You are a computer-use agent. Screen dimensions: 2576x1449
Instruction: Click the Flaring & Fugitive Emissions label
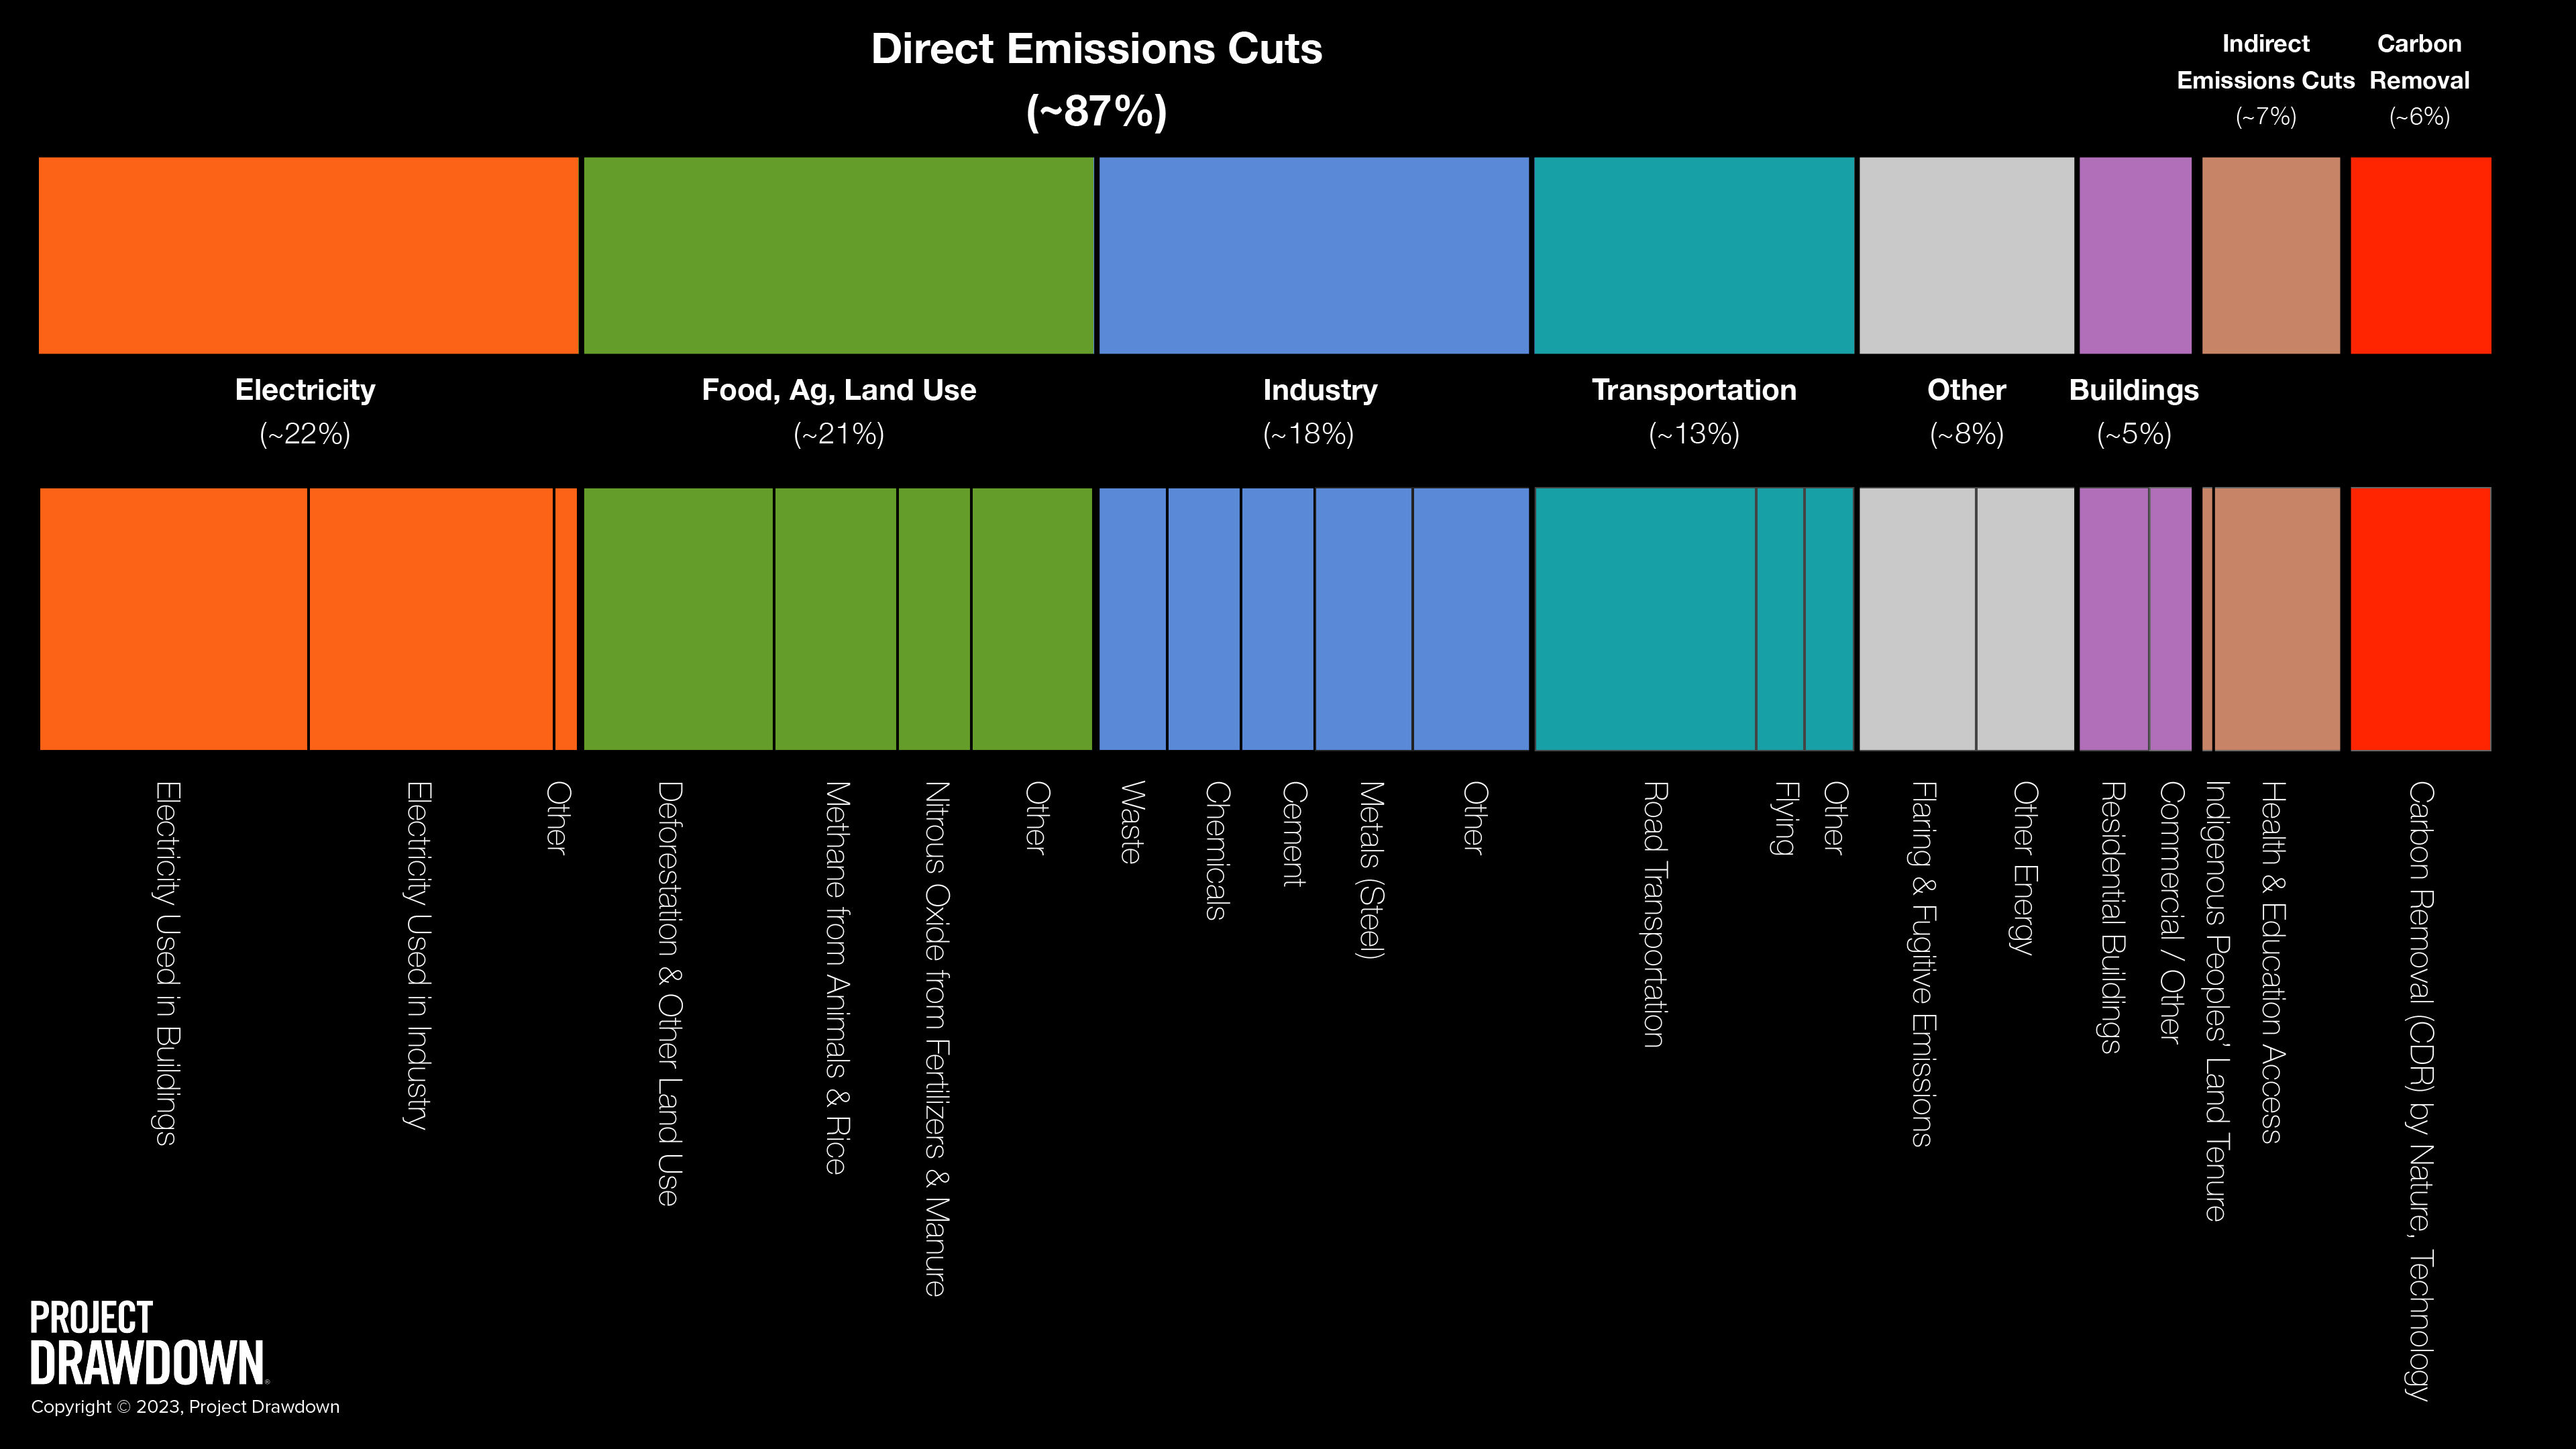tap(1923, 963)
